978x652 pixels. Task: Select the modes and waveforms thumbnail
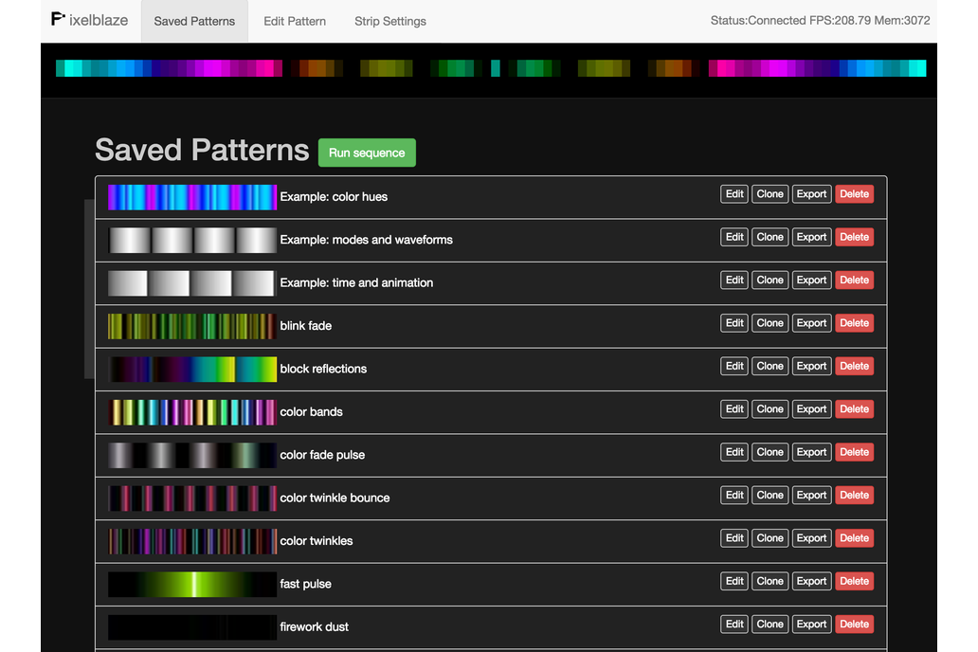click(192, 240)
